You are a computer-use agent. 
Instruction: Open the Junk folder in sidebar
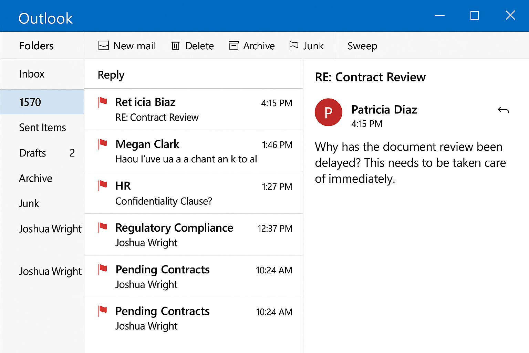pos(29,204)
